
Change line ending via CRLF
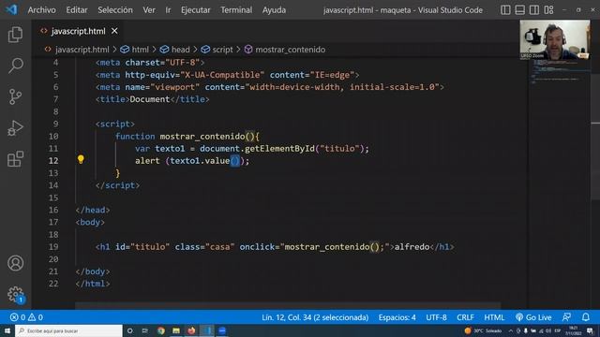point(465,317)
